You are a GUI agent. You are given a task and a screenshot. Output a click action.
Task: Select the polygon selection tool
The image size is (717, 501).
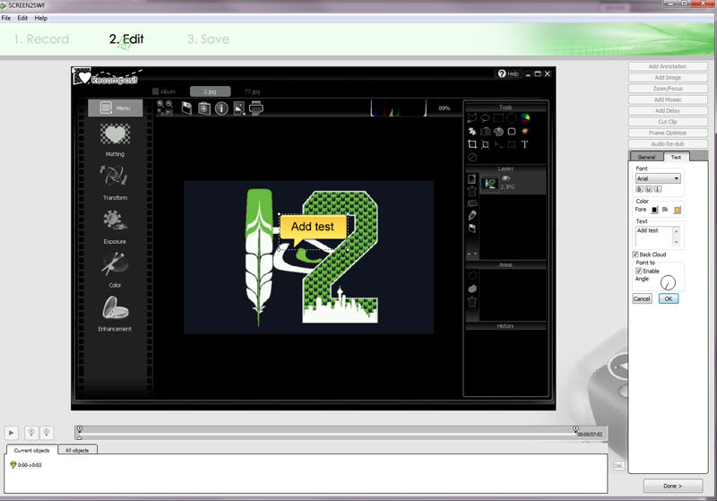point(472,118)
